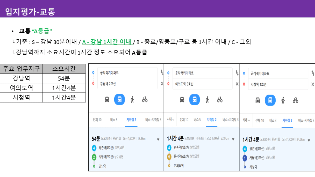
Task: Open 전체 10 tab in City Hall panel
Action: 260,120
